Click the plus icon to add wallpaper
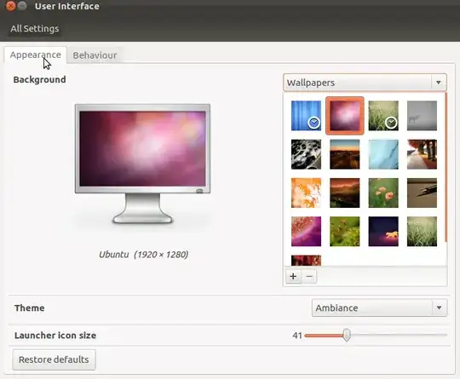 click(293, 276)
